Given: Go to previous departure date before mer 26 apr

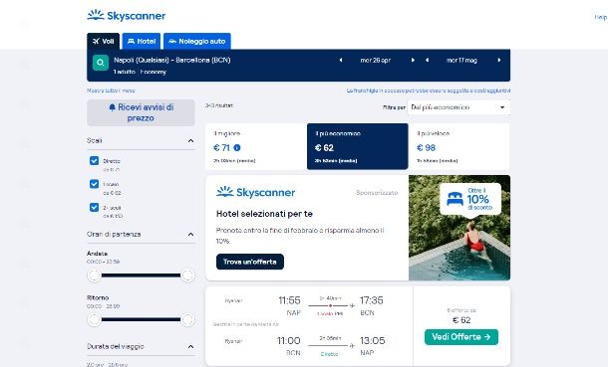Looking at the screenshot, I should [341, 60].
